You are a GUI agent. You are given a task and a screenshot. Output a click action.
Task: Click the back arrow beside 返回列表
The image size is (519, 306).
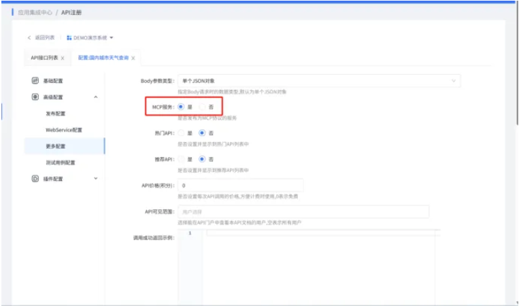(x=29, y=37)
